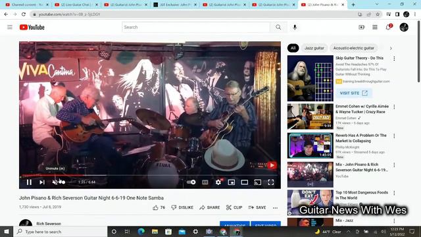The image size is (421, 237).
Task: Click the YouTube watermark on video
Action: [x=272, y=165]
